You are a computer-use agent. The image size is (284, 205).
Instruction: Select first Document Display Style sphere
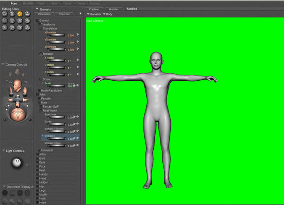click(x=5, y=193)
